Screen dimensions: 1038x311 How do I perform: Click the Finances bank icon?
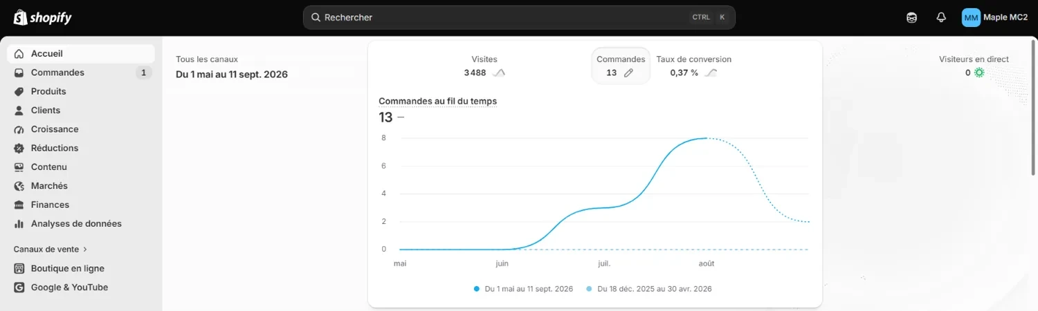19,205
